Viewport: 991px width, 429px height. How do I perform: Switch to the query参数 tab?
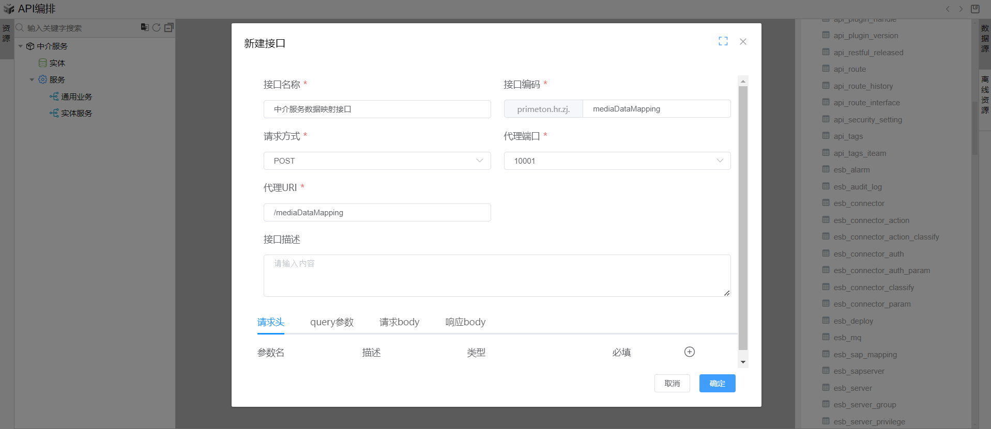[331, 322]
